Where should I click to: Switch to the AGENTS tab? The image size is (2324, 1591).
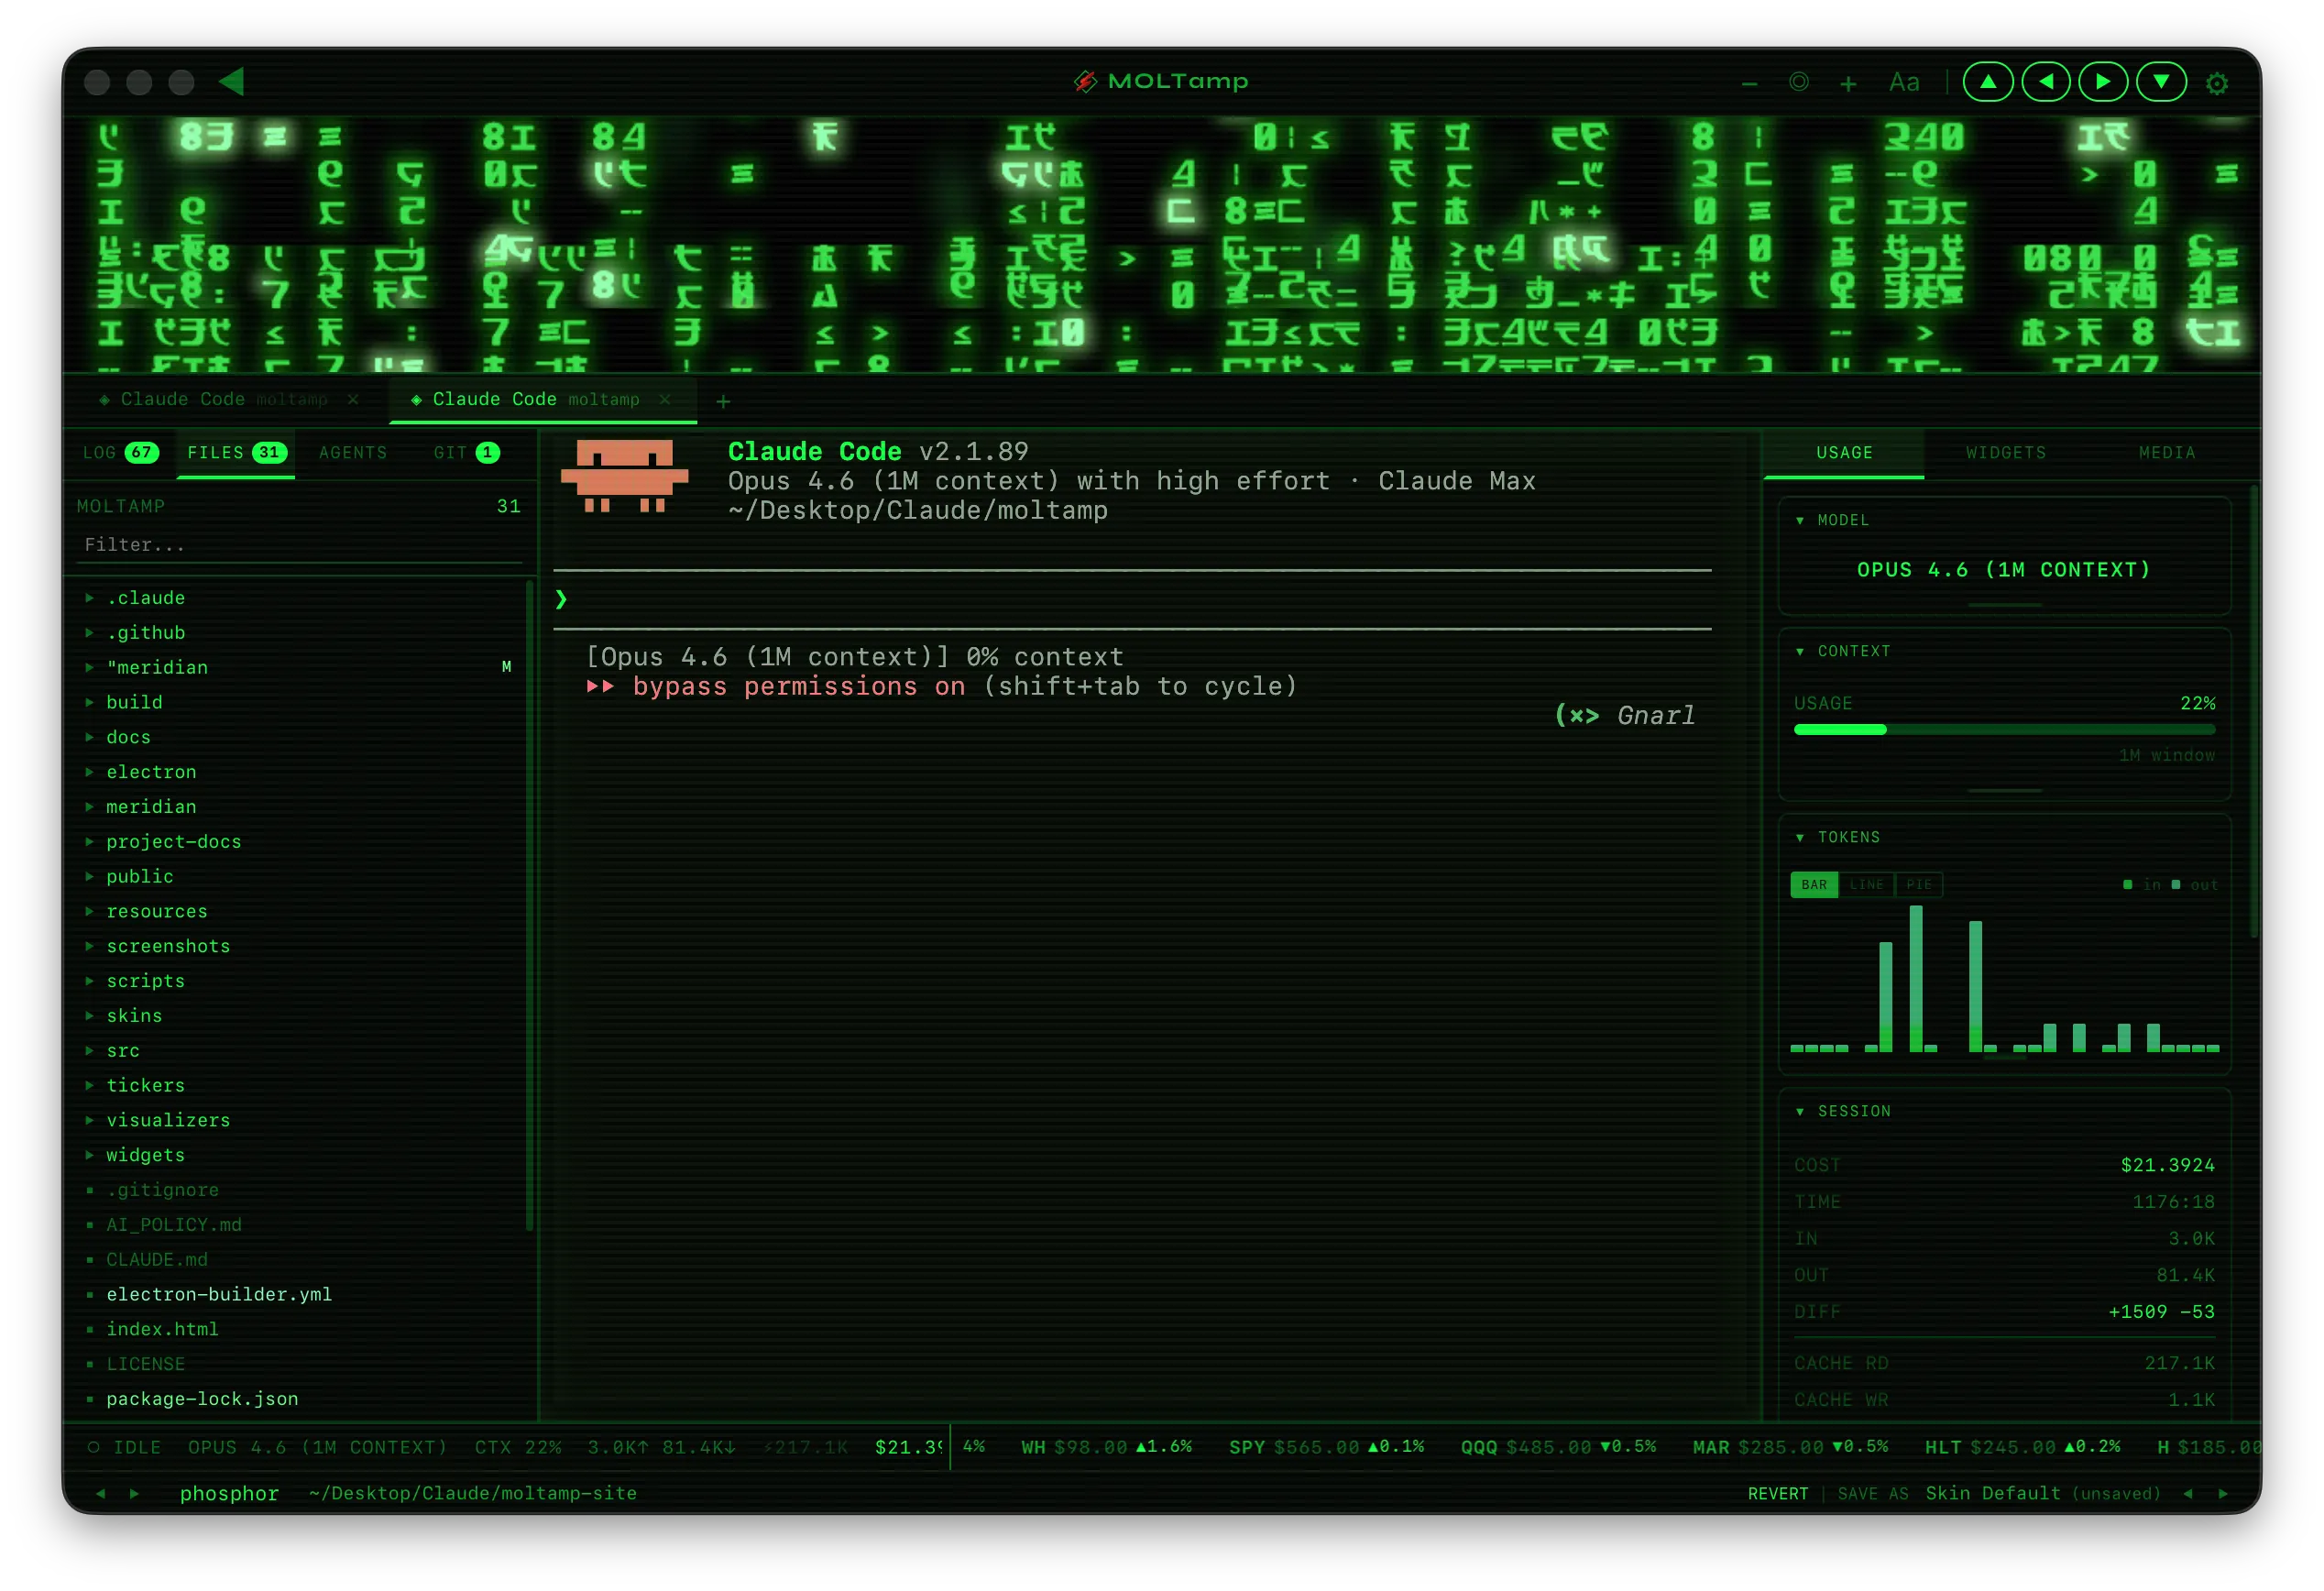coord(353,453)
